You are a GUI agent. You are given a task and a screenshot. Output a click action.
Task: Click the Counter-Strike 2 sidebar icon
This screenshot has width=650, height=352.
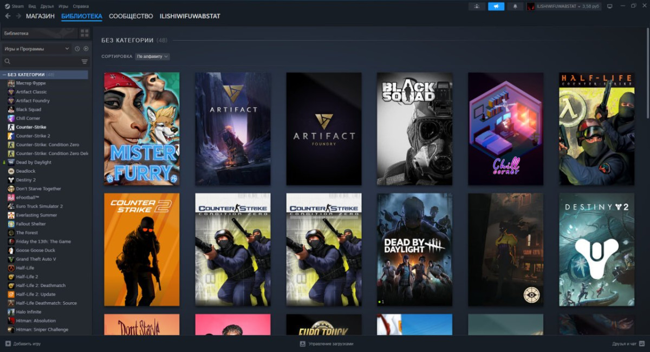pos(11,136)
